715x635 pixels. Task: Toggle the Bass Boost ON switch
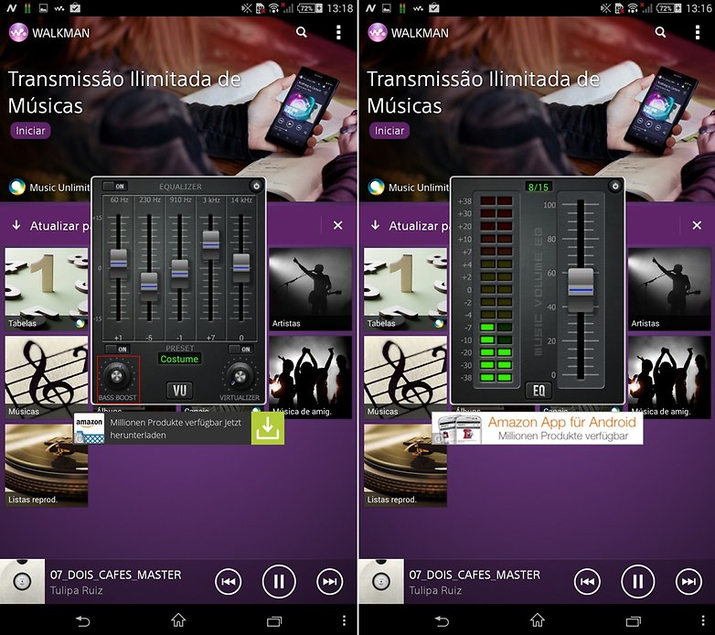[117, 349]
